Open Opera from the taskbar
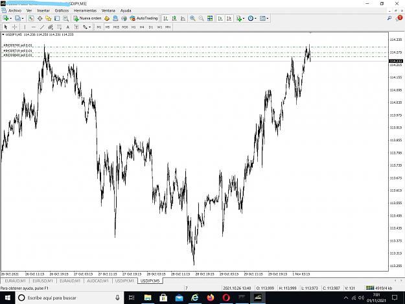 point(226,298)
